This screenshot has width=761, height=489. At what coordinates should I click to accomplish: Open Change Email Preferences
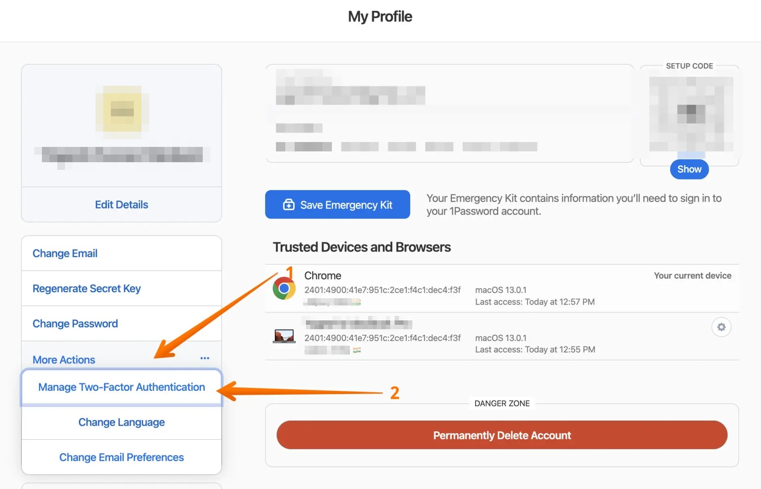[121, 457]
